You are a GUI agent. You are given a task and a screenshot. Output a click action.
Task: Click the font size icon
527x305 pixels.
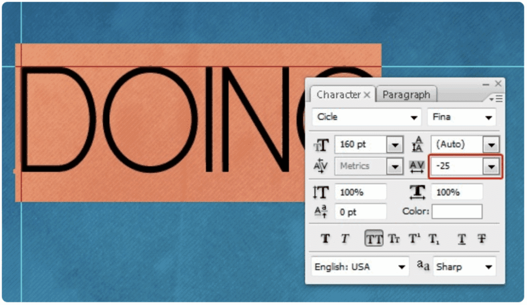pos(322,145)
